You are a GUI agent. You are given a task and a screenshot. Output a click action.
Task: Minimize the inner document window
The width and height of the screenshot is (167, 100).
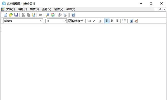coord(156,9)
